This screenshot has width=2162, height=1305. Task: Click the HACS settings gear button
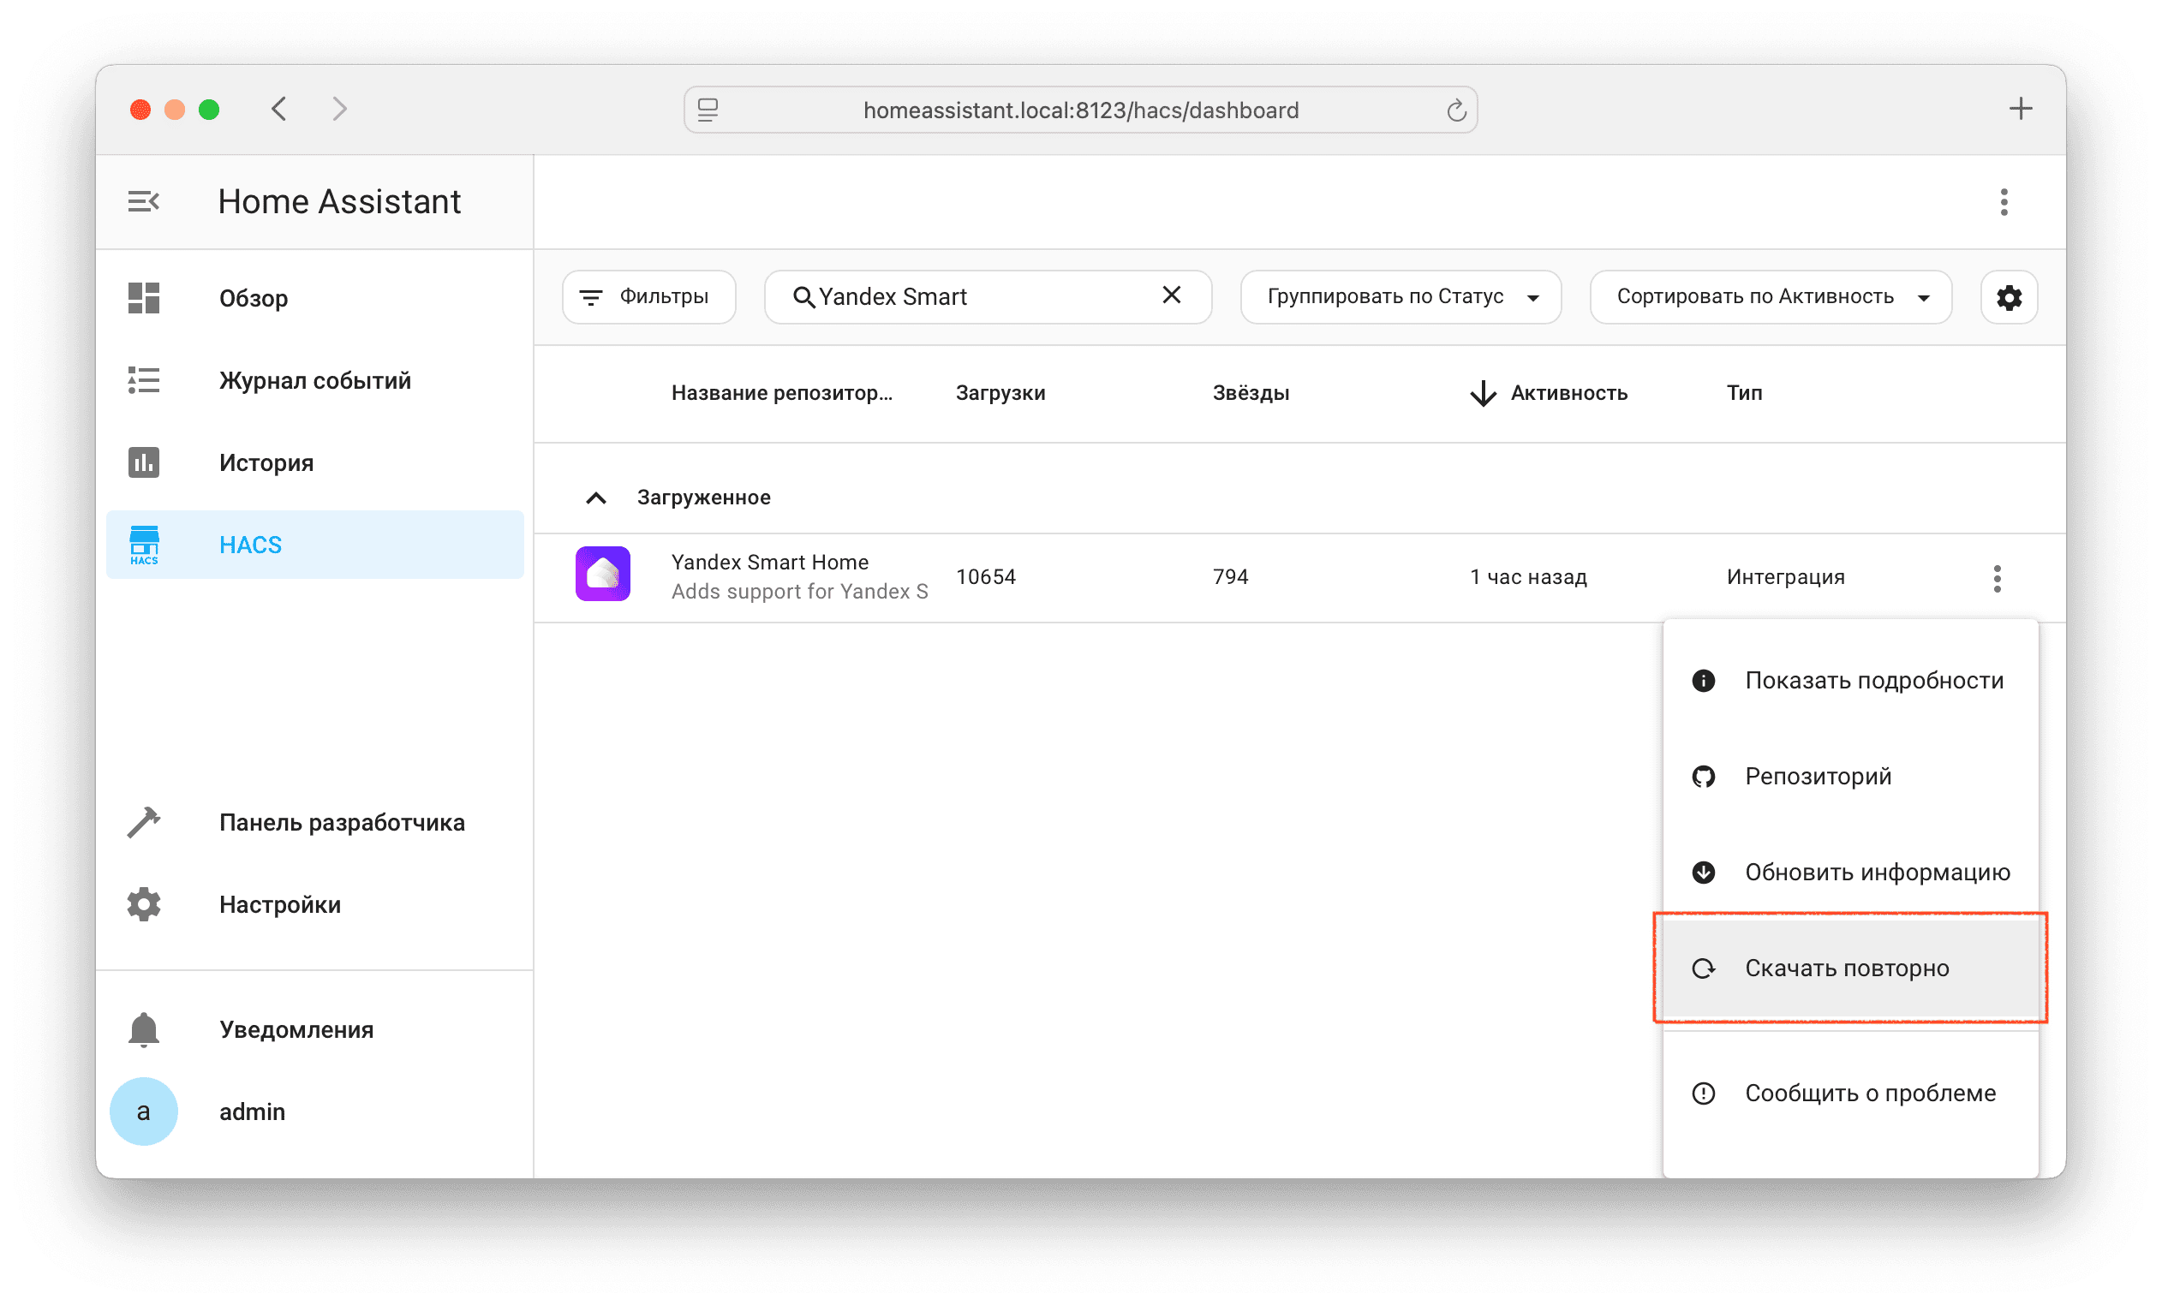[x=2009, y=297]
